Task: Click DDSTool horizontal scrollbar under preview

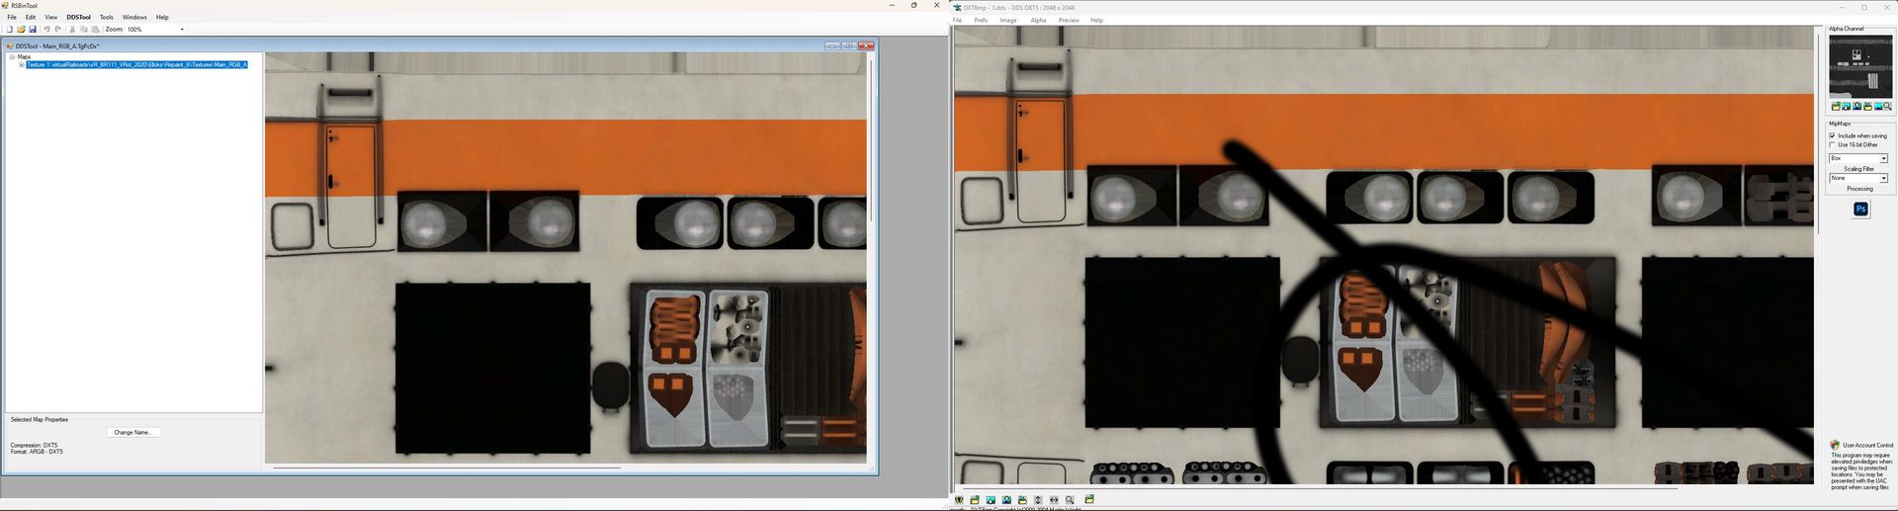Action: [446, 468]
